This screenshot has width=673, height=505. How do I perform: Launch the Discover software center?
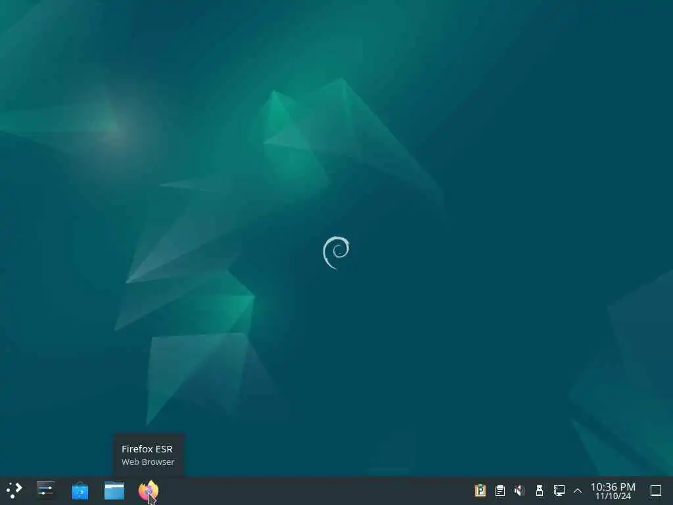[x=80, y=491]
